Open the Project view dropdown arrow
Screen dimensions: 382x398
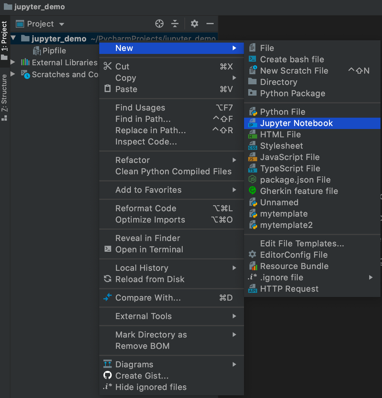(62, 24)
